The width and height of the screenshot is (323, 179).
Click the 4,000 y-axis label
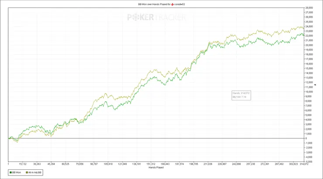tap(309, 120)
